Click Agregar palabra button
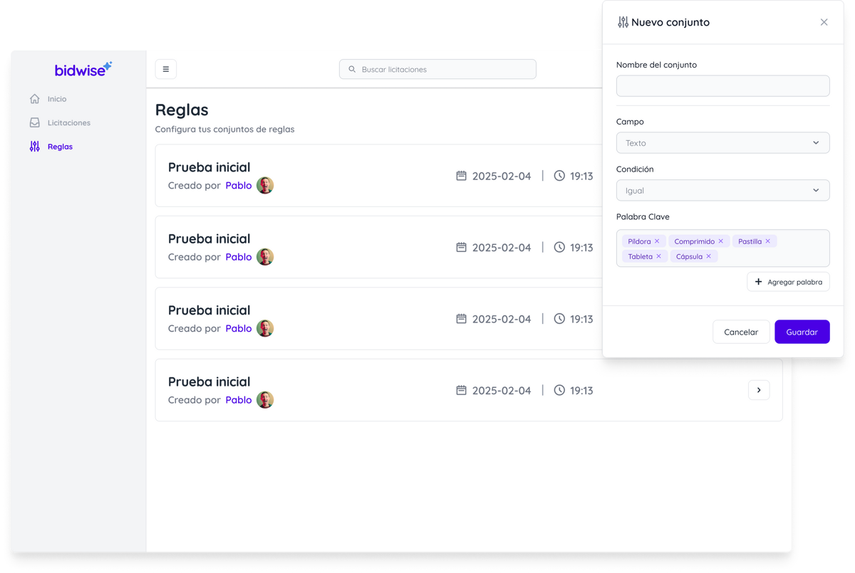The image size is (855, 573). (788, 282)
